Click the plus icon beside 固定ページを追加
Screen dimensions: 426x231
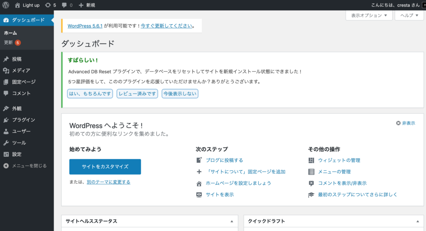(199, 172)
